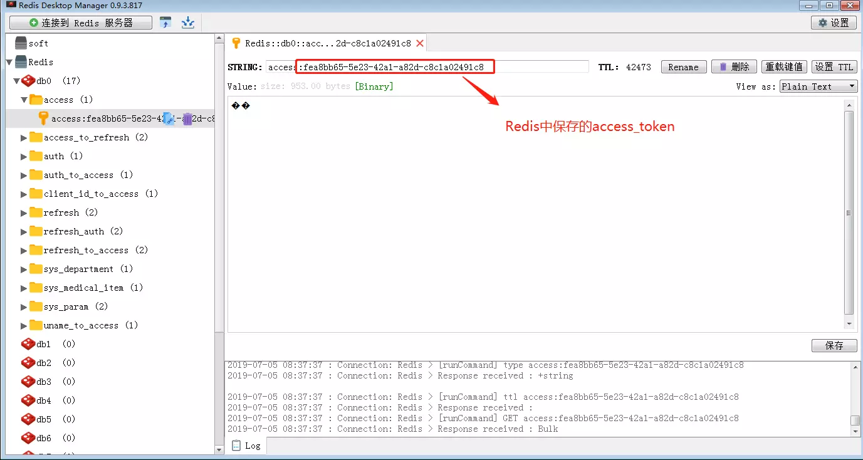863x460 pixels.
Task: Click the 'size: 953.00 bytes' text
Action: (305, 86)
